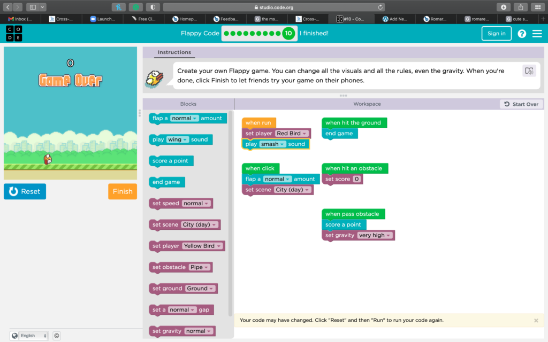Open the gap size normal dropdown

[x=182, y=310]
